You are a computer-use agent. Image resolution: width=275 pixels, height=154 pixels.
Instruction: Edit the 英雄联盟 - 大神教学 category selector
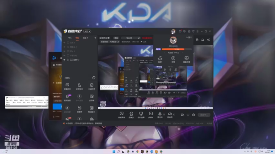(x=110, y=42)
